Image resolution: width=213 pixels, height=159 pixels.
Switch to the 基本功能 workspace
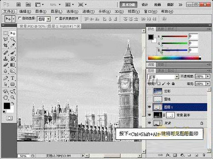click(x=128, y=5)
